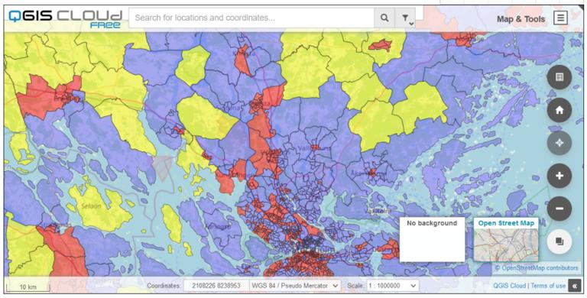Zoom out with the minus button
The image size is (587, 298).
point(559,209)
